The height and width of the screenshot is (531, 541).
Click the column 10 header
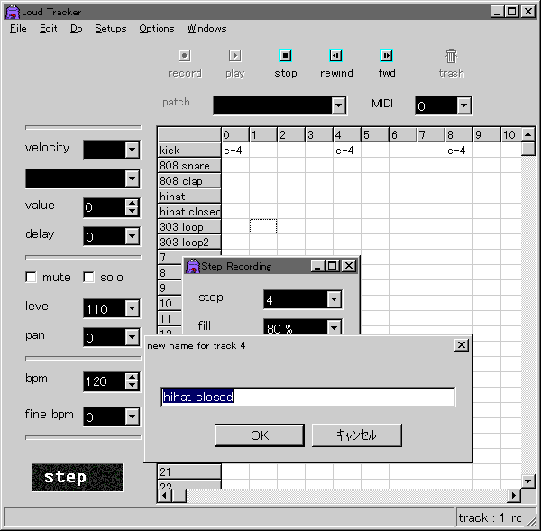point(511,134)
